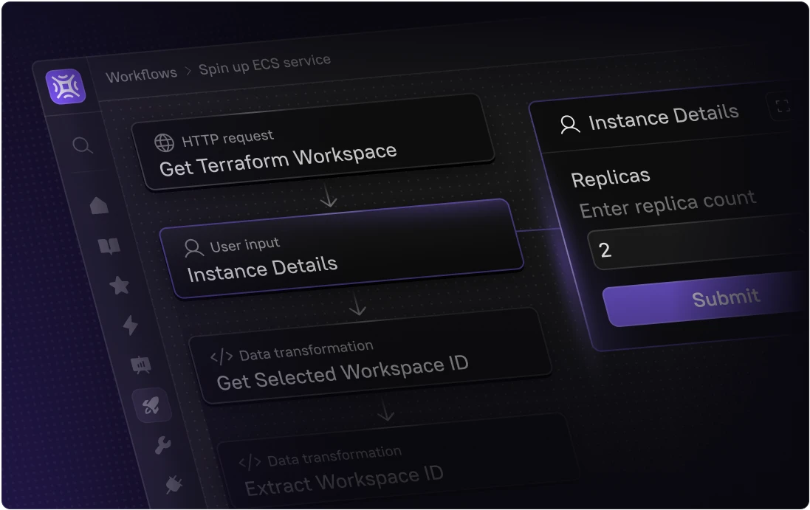Navigate to Workflows in the breadcrumb
Screen dimensions: 810x510
[x=141, y=75]
